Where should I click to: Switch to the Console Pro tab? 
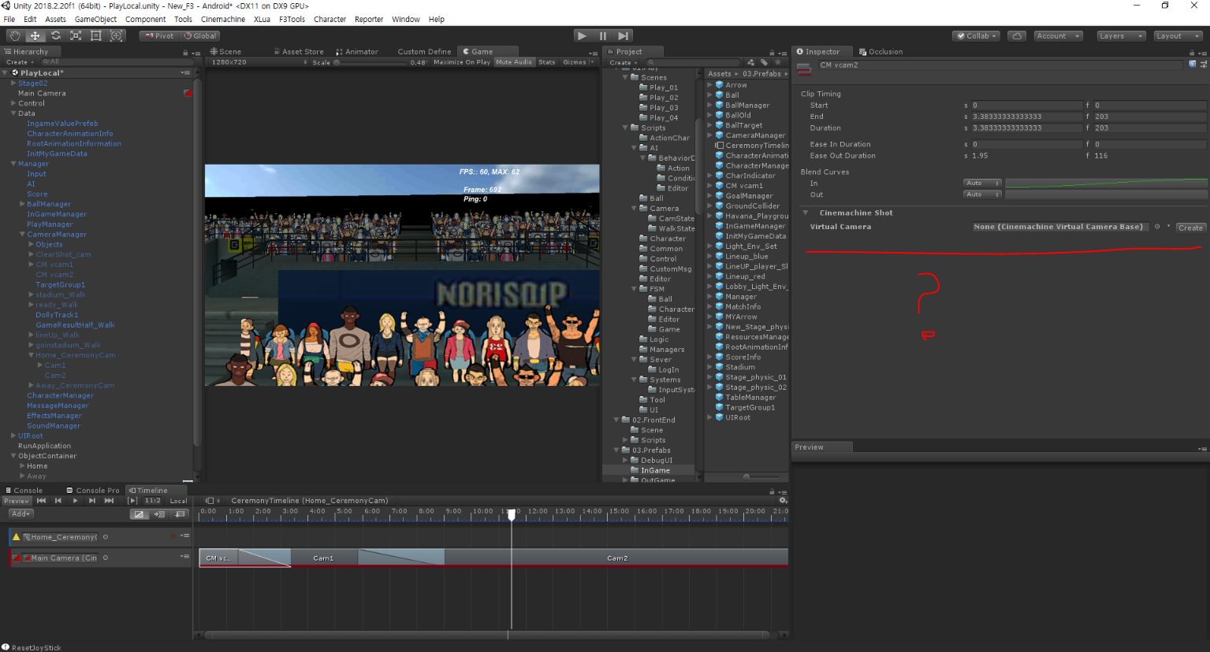point(93,490)
